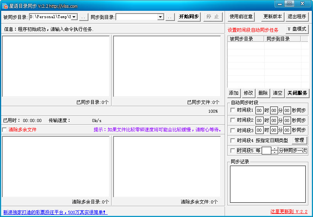Open 使用前注意 usage notes
Viewport: 313px width, 217px height.
pyautogui.click(x=241, y=17)
